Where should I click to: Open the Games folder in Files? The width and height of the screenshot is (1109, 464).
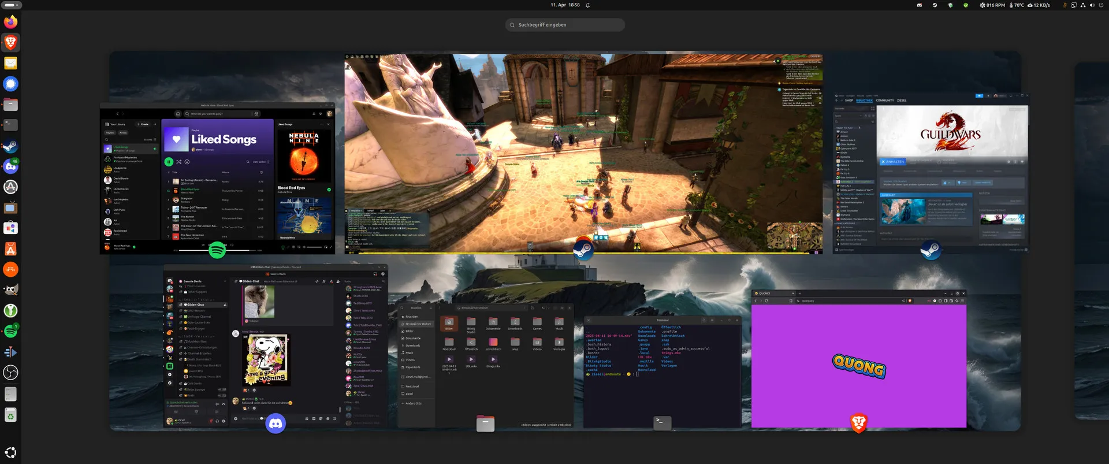coord(537,324)
